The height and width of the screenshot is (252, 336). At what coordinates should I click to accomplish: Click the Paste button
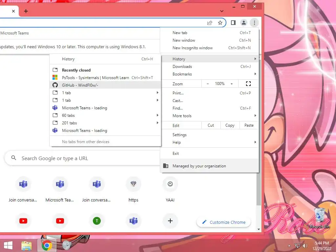[249, 125]
